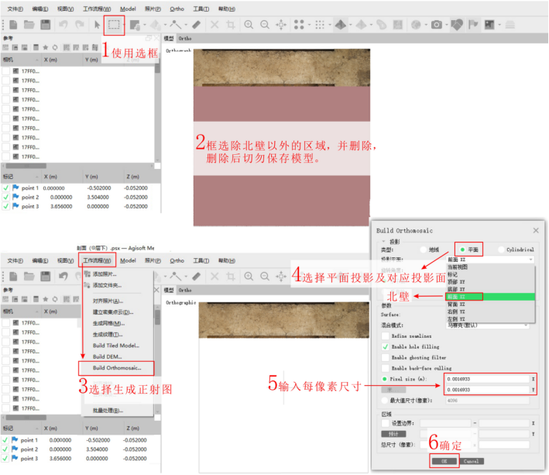The width and height of the screenshot is (549, 475).
Task: Enable the Refine seamlines checkbox
Action: tap(386, 336)
